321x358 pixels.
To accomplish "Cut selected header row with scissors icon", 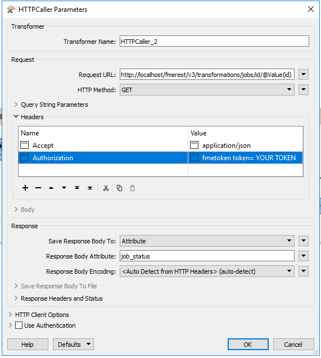I will 106,188.
